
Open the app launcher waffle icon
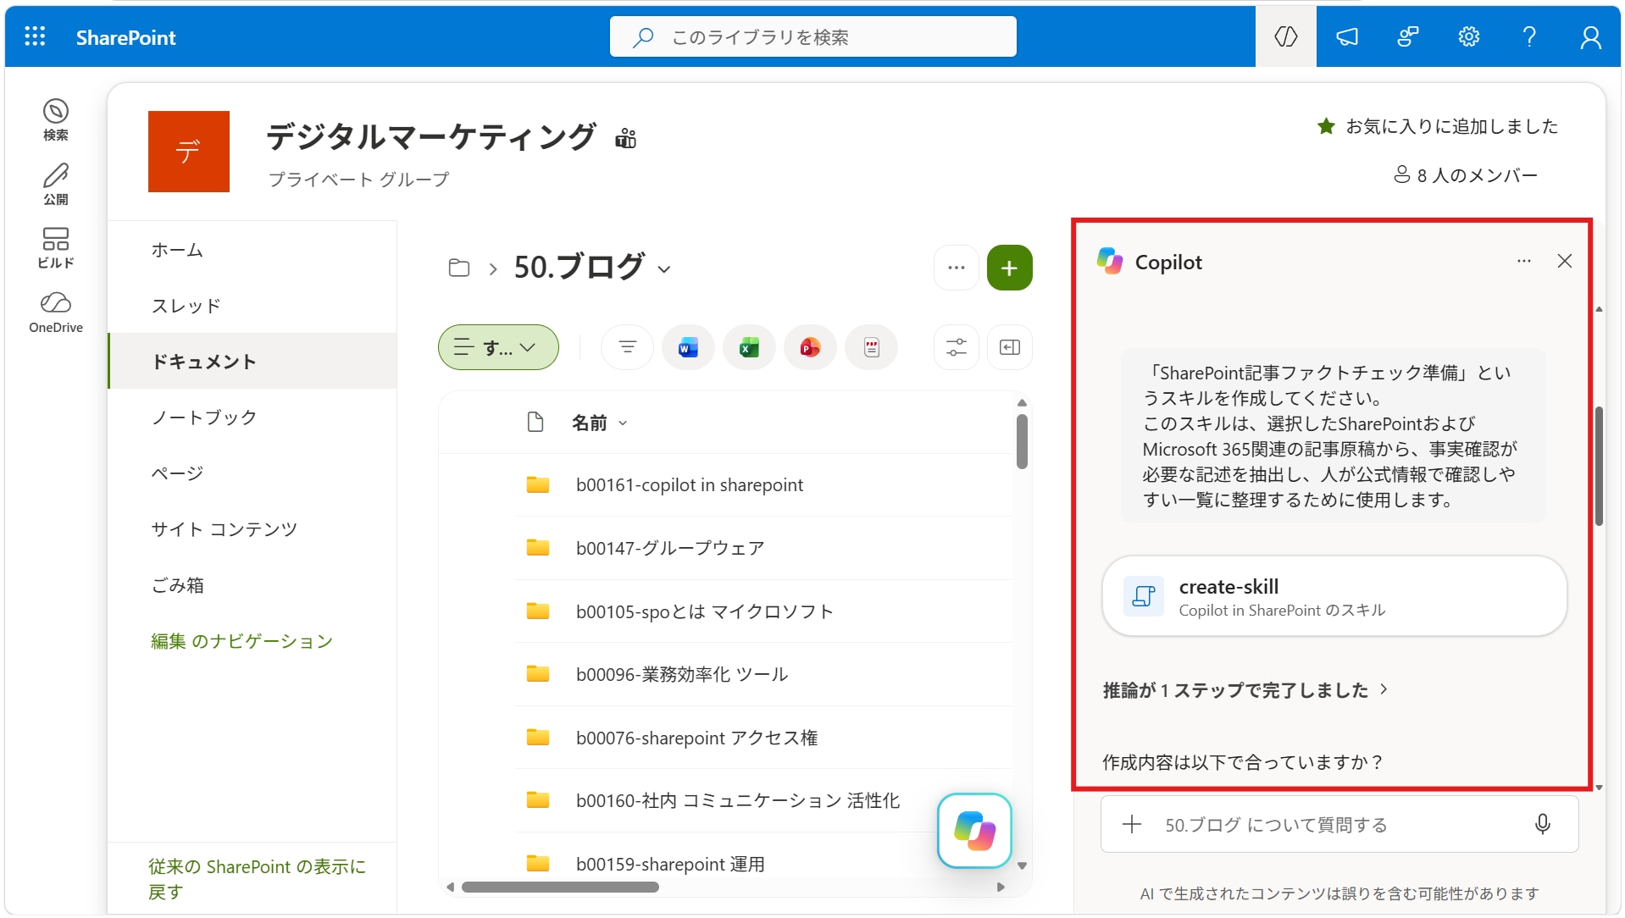coord(35,36)
